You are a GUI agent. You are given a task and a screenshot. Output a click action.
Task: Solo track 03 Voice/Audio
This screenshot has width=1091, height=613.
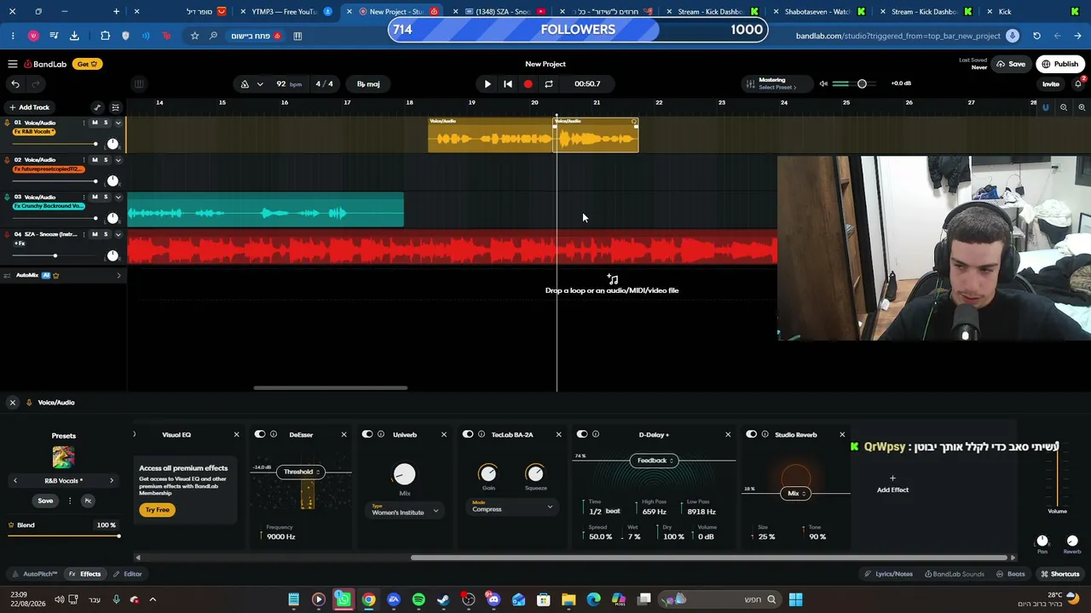[x=106, y=197]
